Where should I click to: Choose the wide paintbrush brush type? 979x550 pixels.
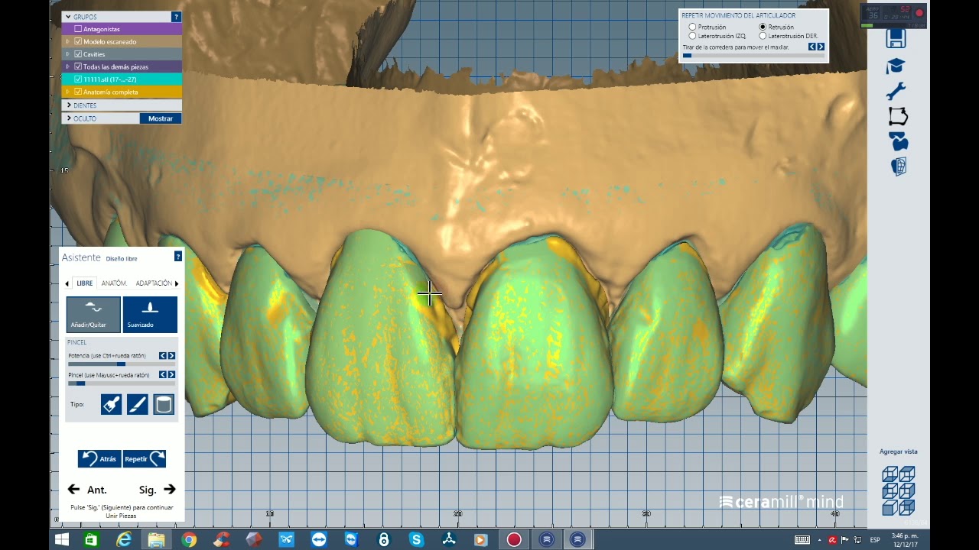[x=111, y=405]
